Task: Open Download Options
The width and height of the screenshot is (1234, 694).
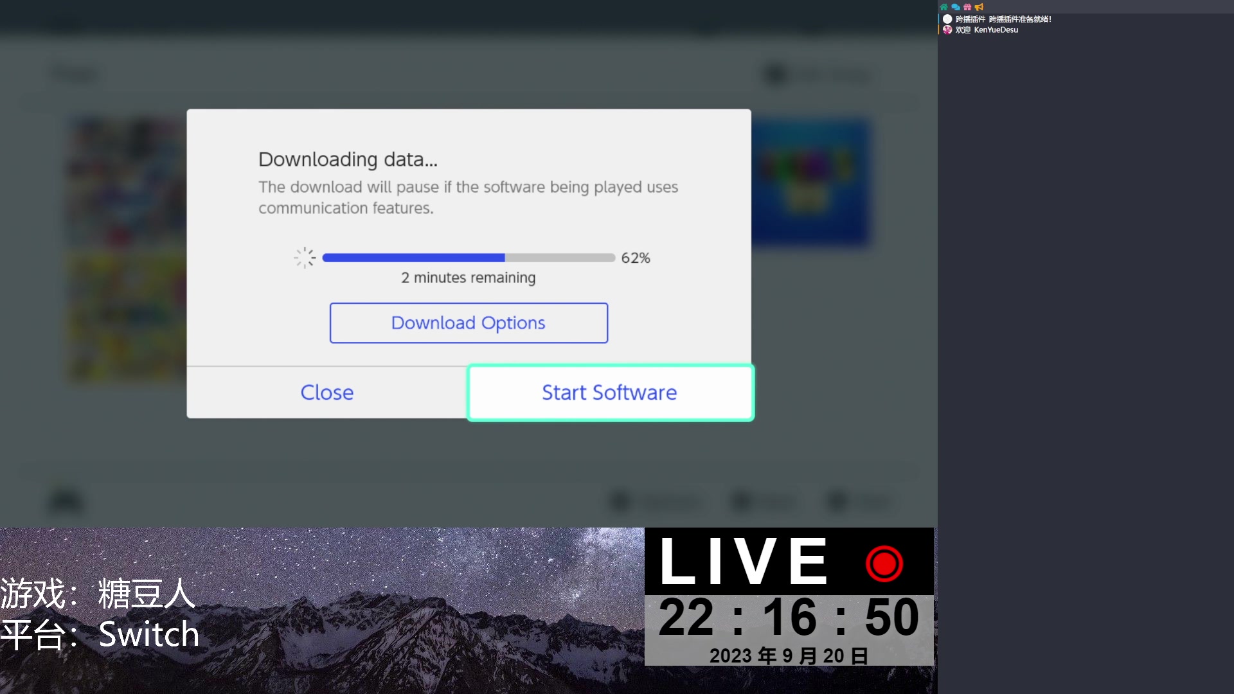Action: (469, 323)
